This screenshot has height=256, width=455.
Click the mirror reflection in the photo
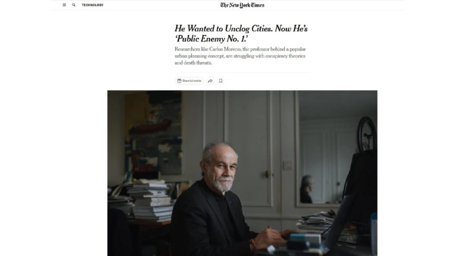pos(307,188)
